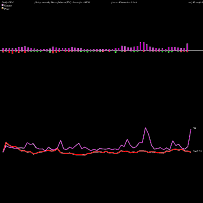Image resolution: width=203 pixels, height=203 pixels.
Task: Click the final rightmost volume bar
Action: pyautogui.click(x=187, y=47)
